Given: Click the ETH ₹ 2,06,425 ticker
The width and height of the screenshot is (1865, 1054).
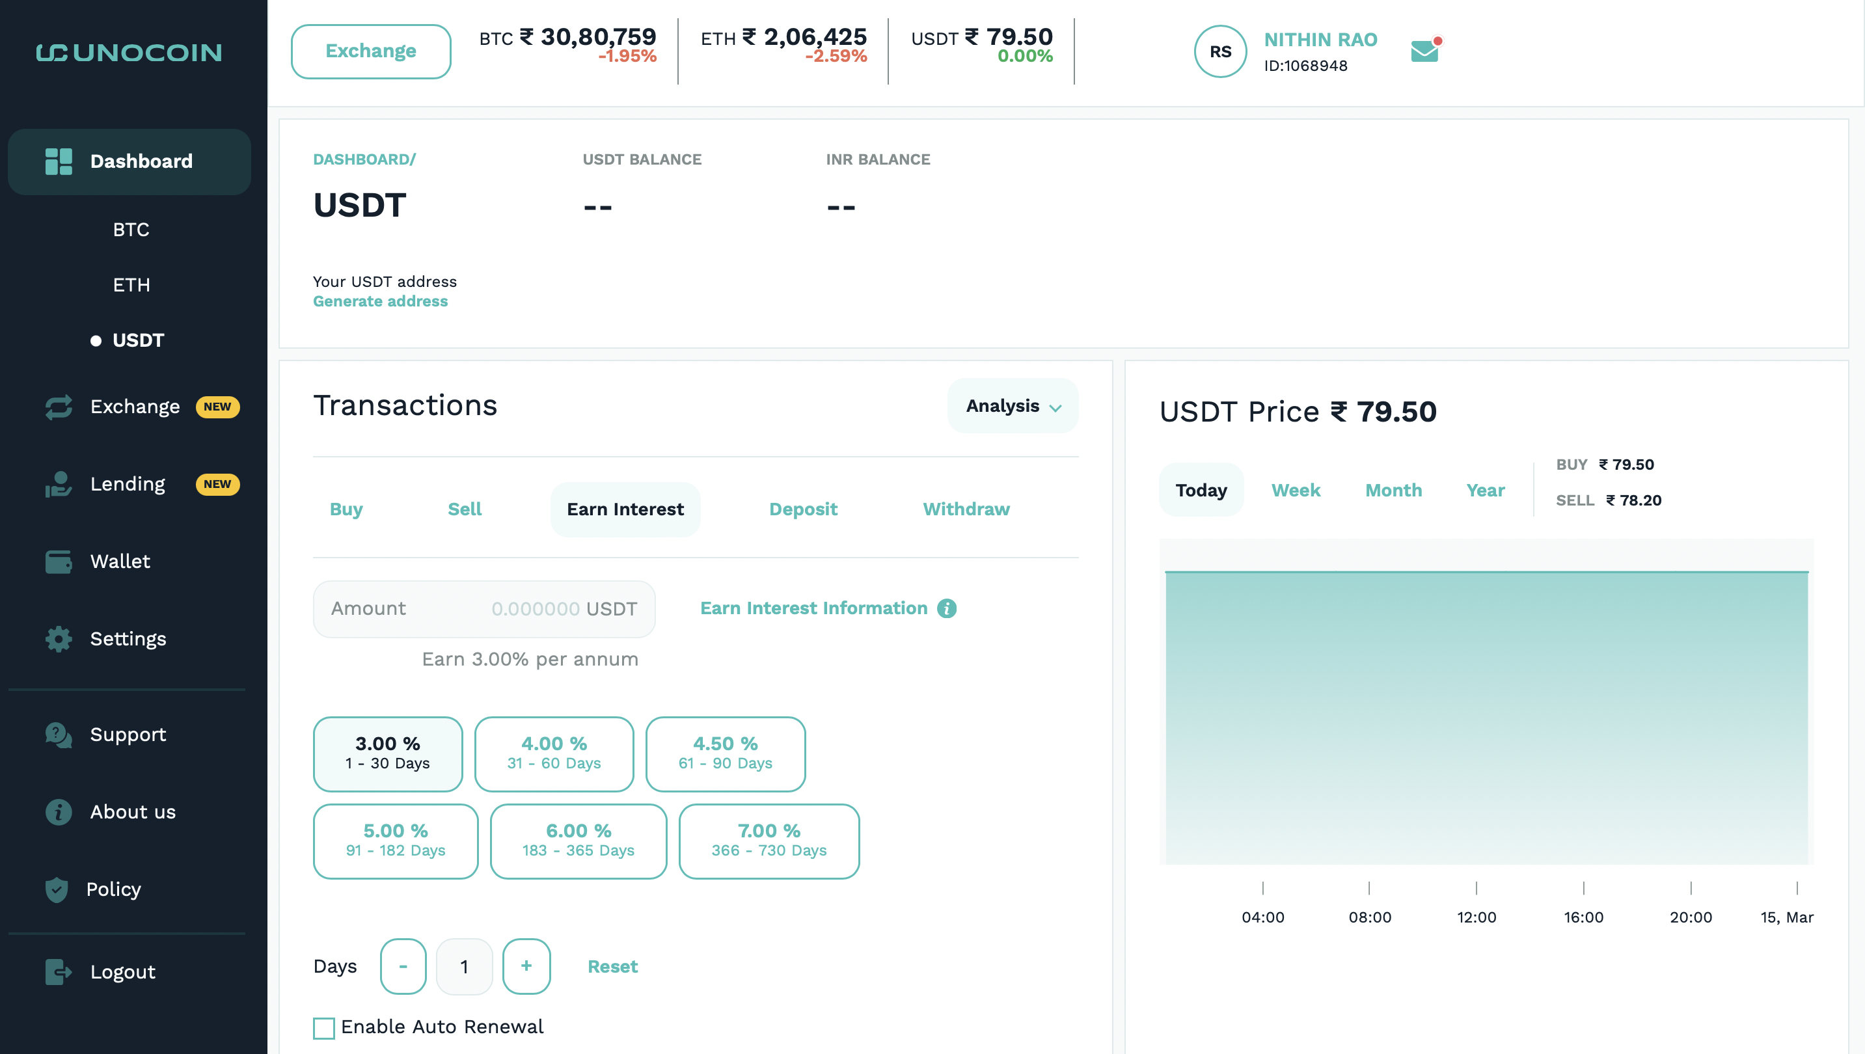Looking at the screenshot, I should pyautogui.click(x=783, y=45).
